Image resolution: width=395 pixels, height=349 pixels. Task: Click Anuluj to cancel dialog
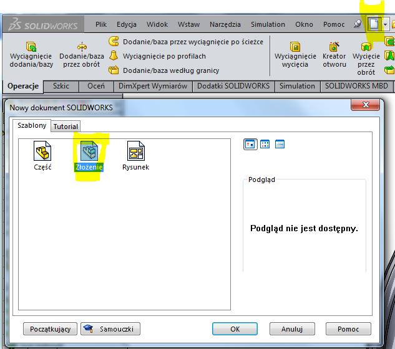292,329
